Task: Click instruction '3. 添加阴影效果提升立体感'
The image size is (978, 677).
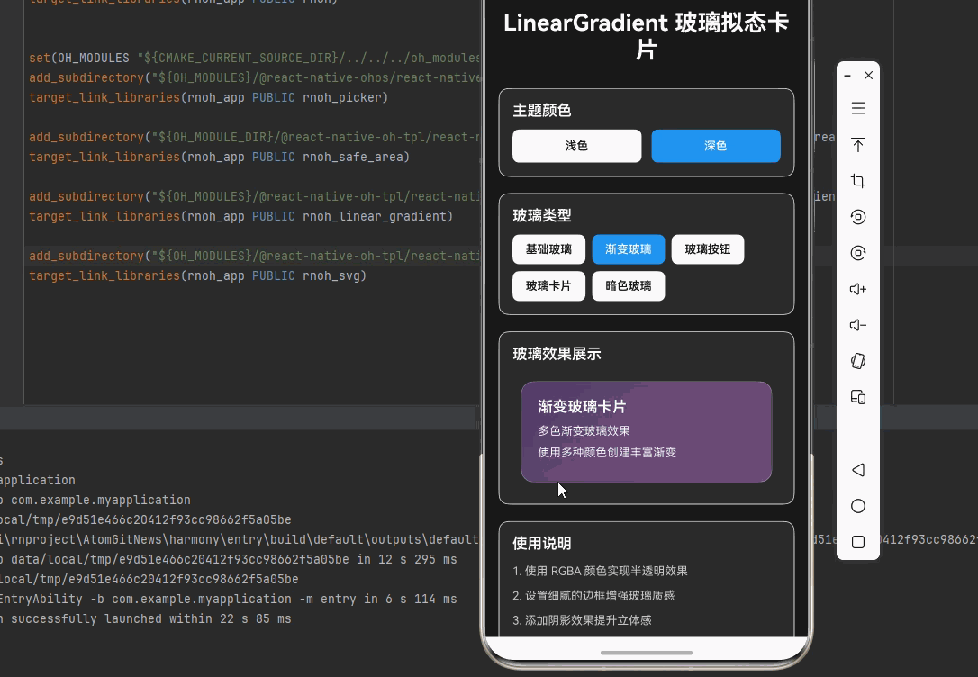Action: (582, 620)
